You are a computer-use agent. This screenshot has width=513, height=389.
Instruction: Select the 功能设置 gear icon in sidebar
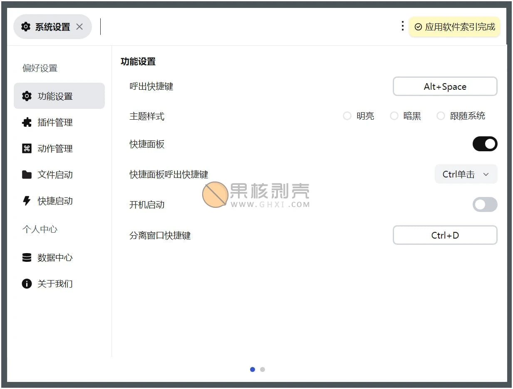click(x=27, y=96)
